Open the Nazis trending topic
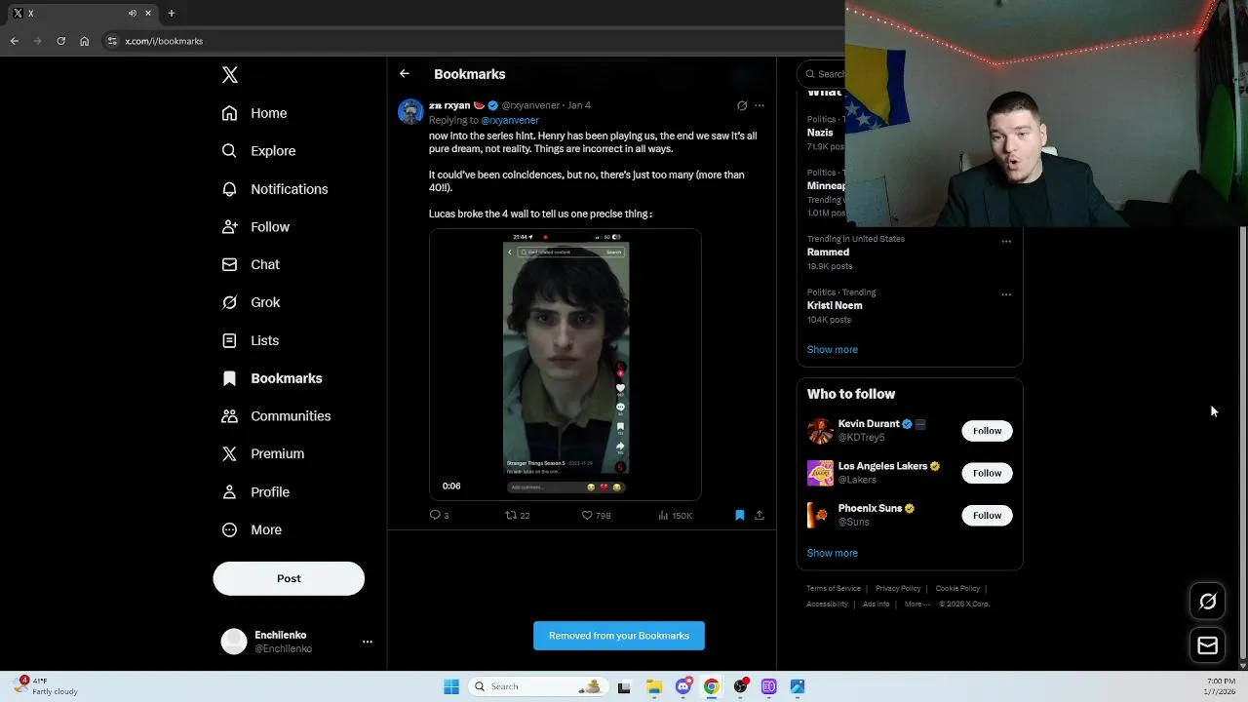The image size is (1248, 702). 820,133
